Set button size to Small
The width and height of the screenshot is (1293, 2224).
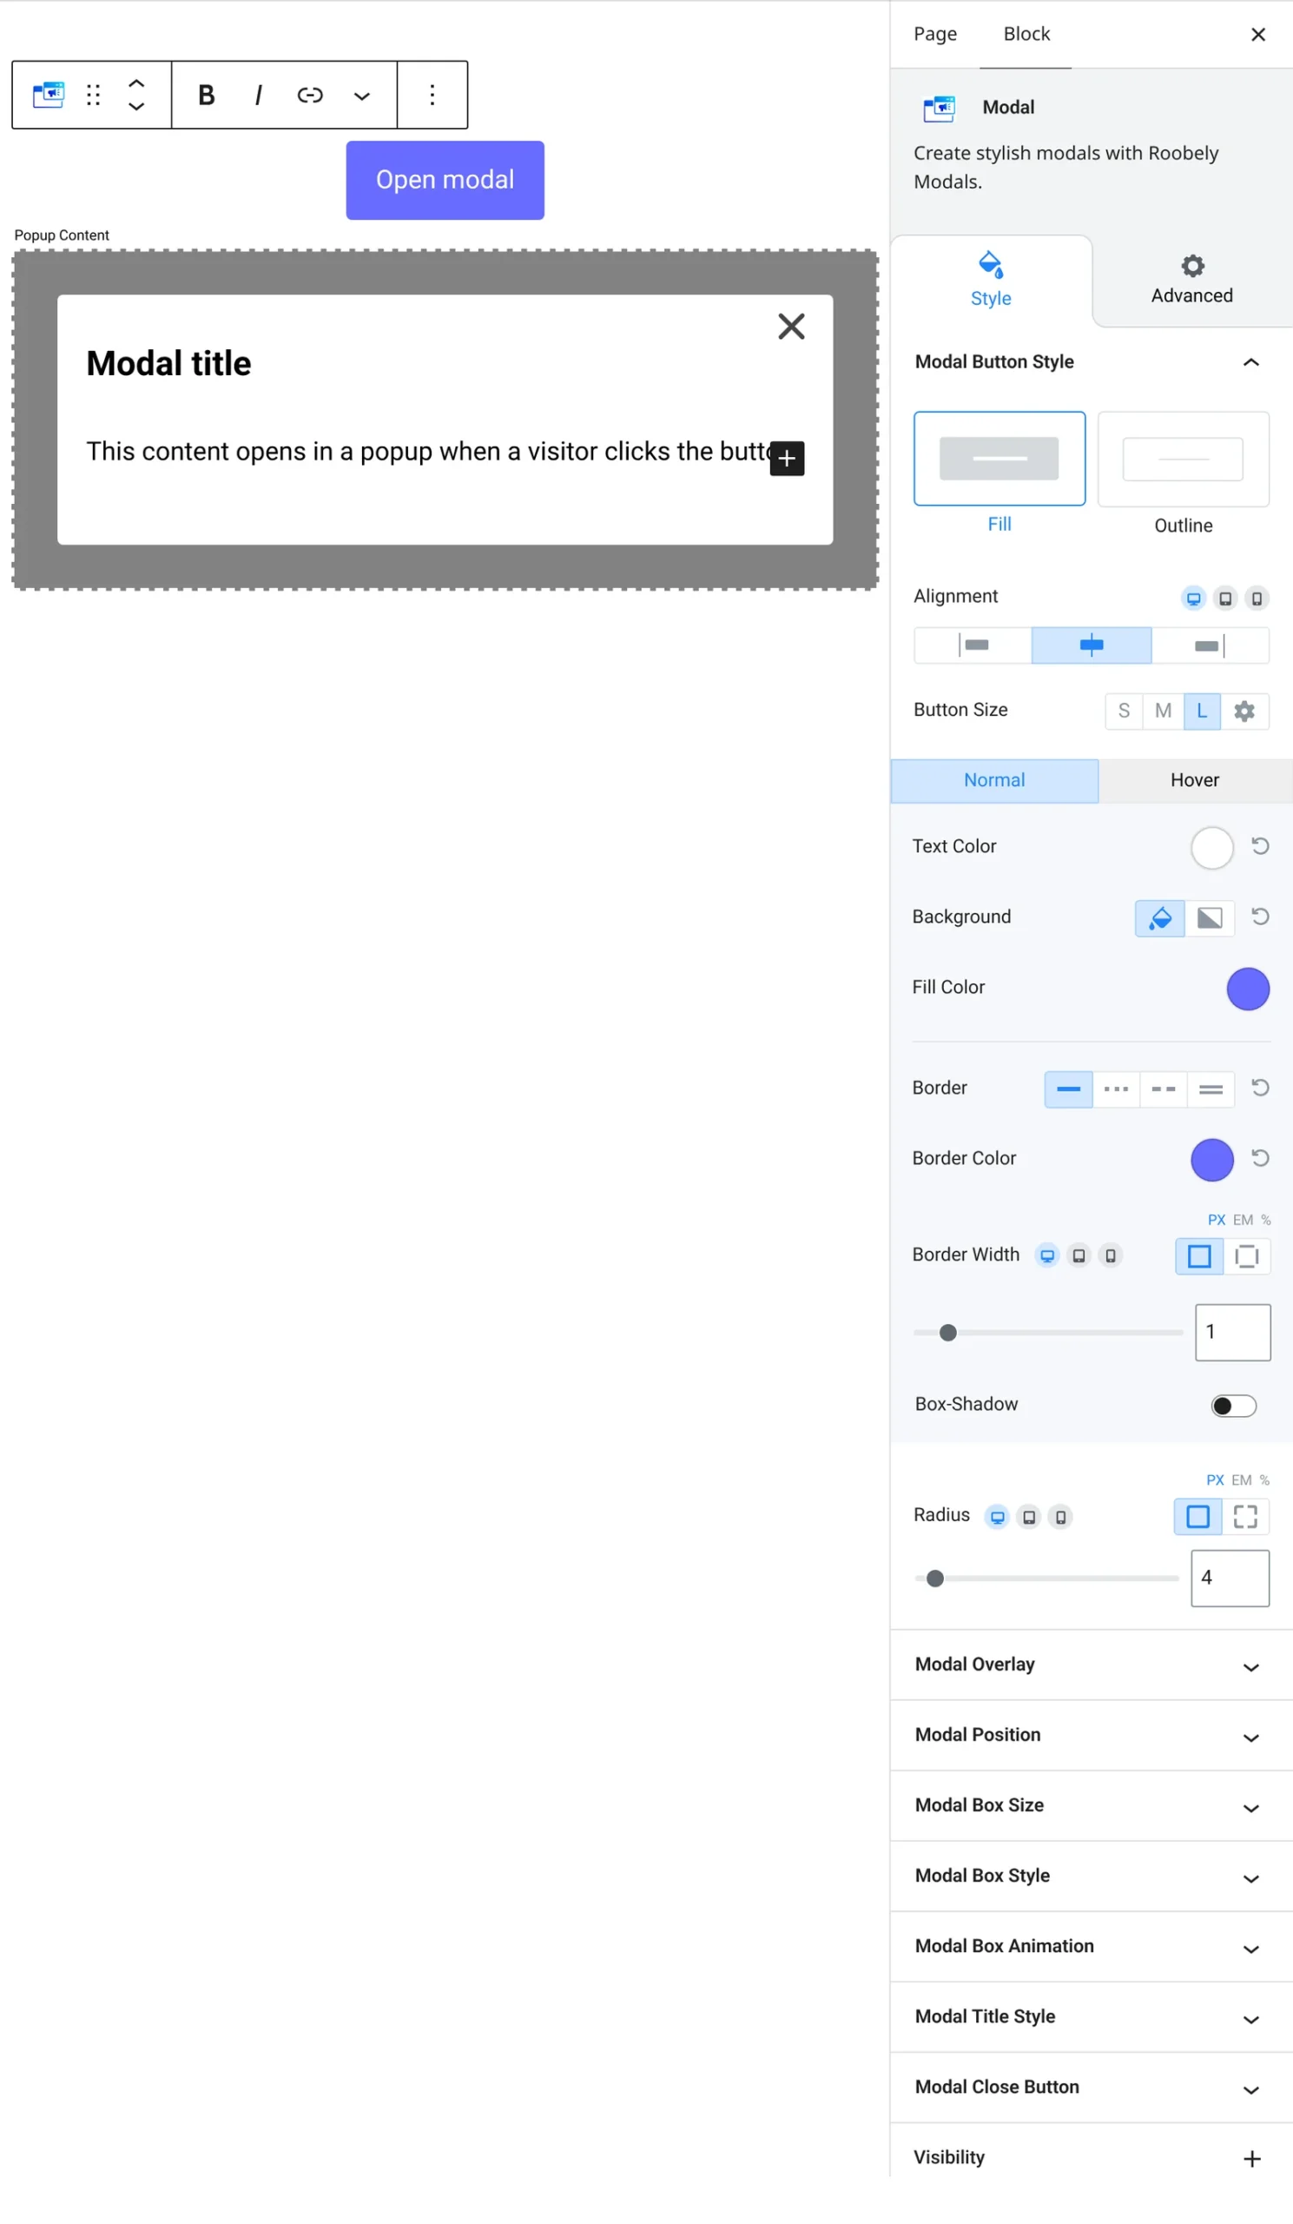click(x=1124, y=712)
